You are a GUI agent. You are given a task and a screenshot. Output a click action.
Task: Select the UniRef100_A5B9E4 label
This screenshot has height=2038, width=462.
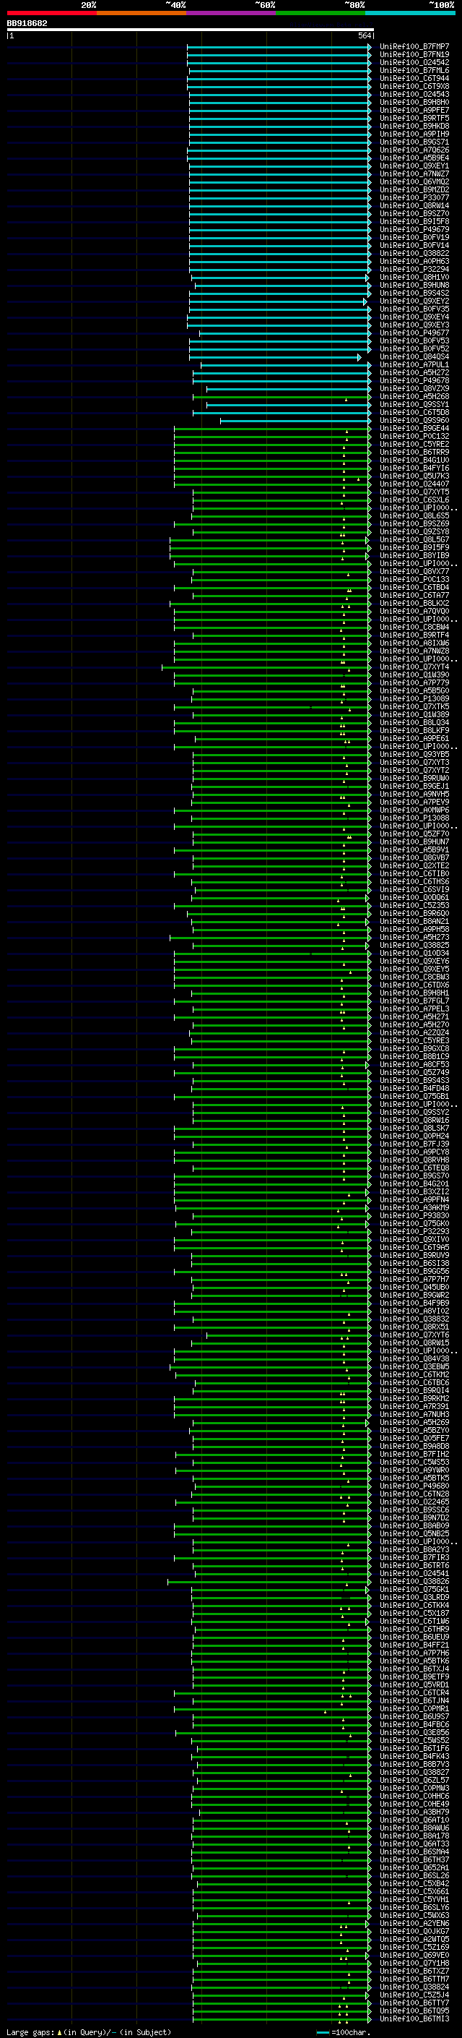[414, 158]
